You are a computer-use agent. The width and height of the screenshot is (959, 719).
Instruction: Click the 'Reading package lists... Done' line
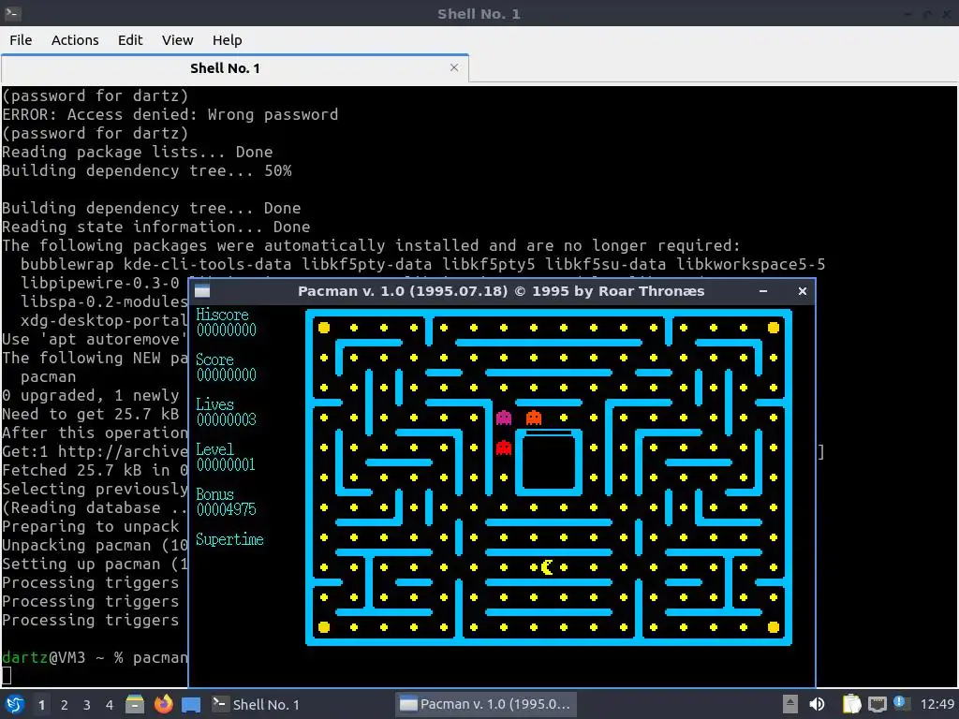pos(138,153)
